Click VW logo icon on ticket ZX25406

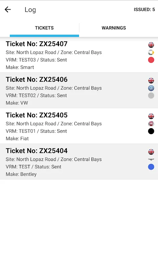pyautogui.click(x=151, y=88)
